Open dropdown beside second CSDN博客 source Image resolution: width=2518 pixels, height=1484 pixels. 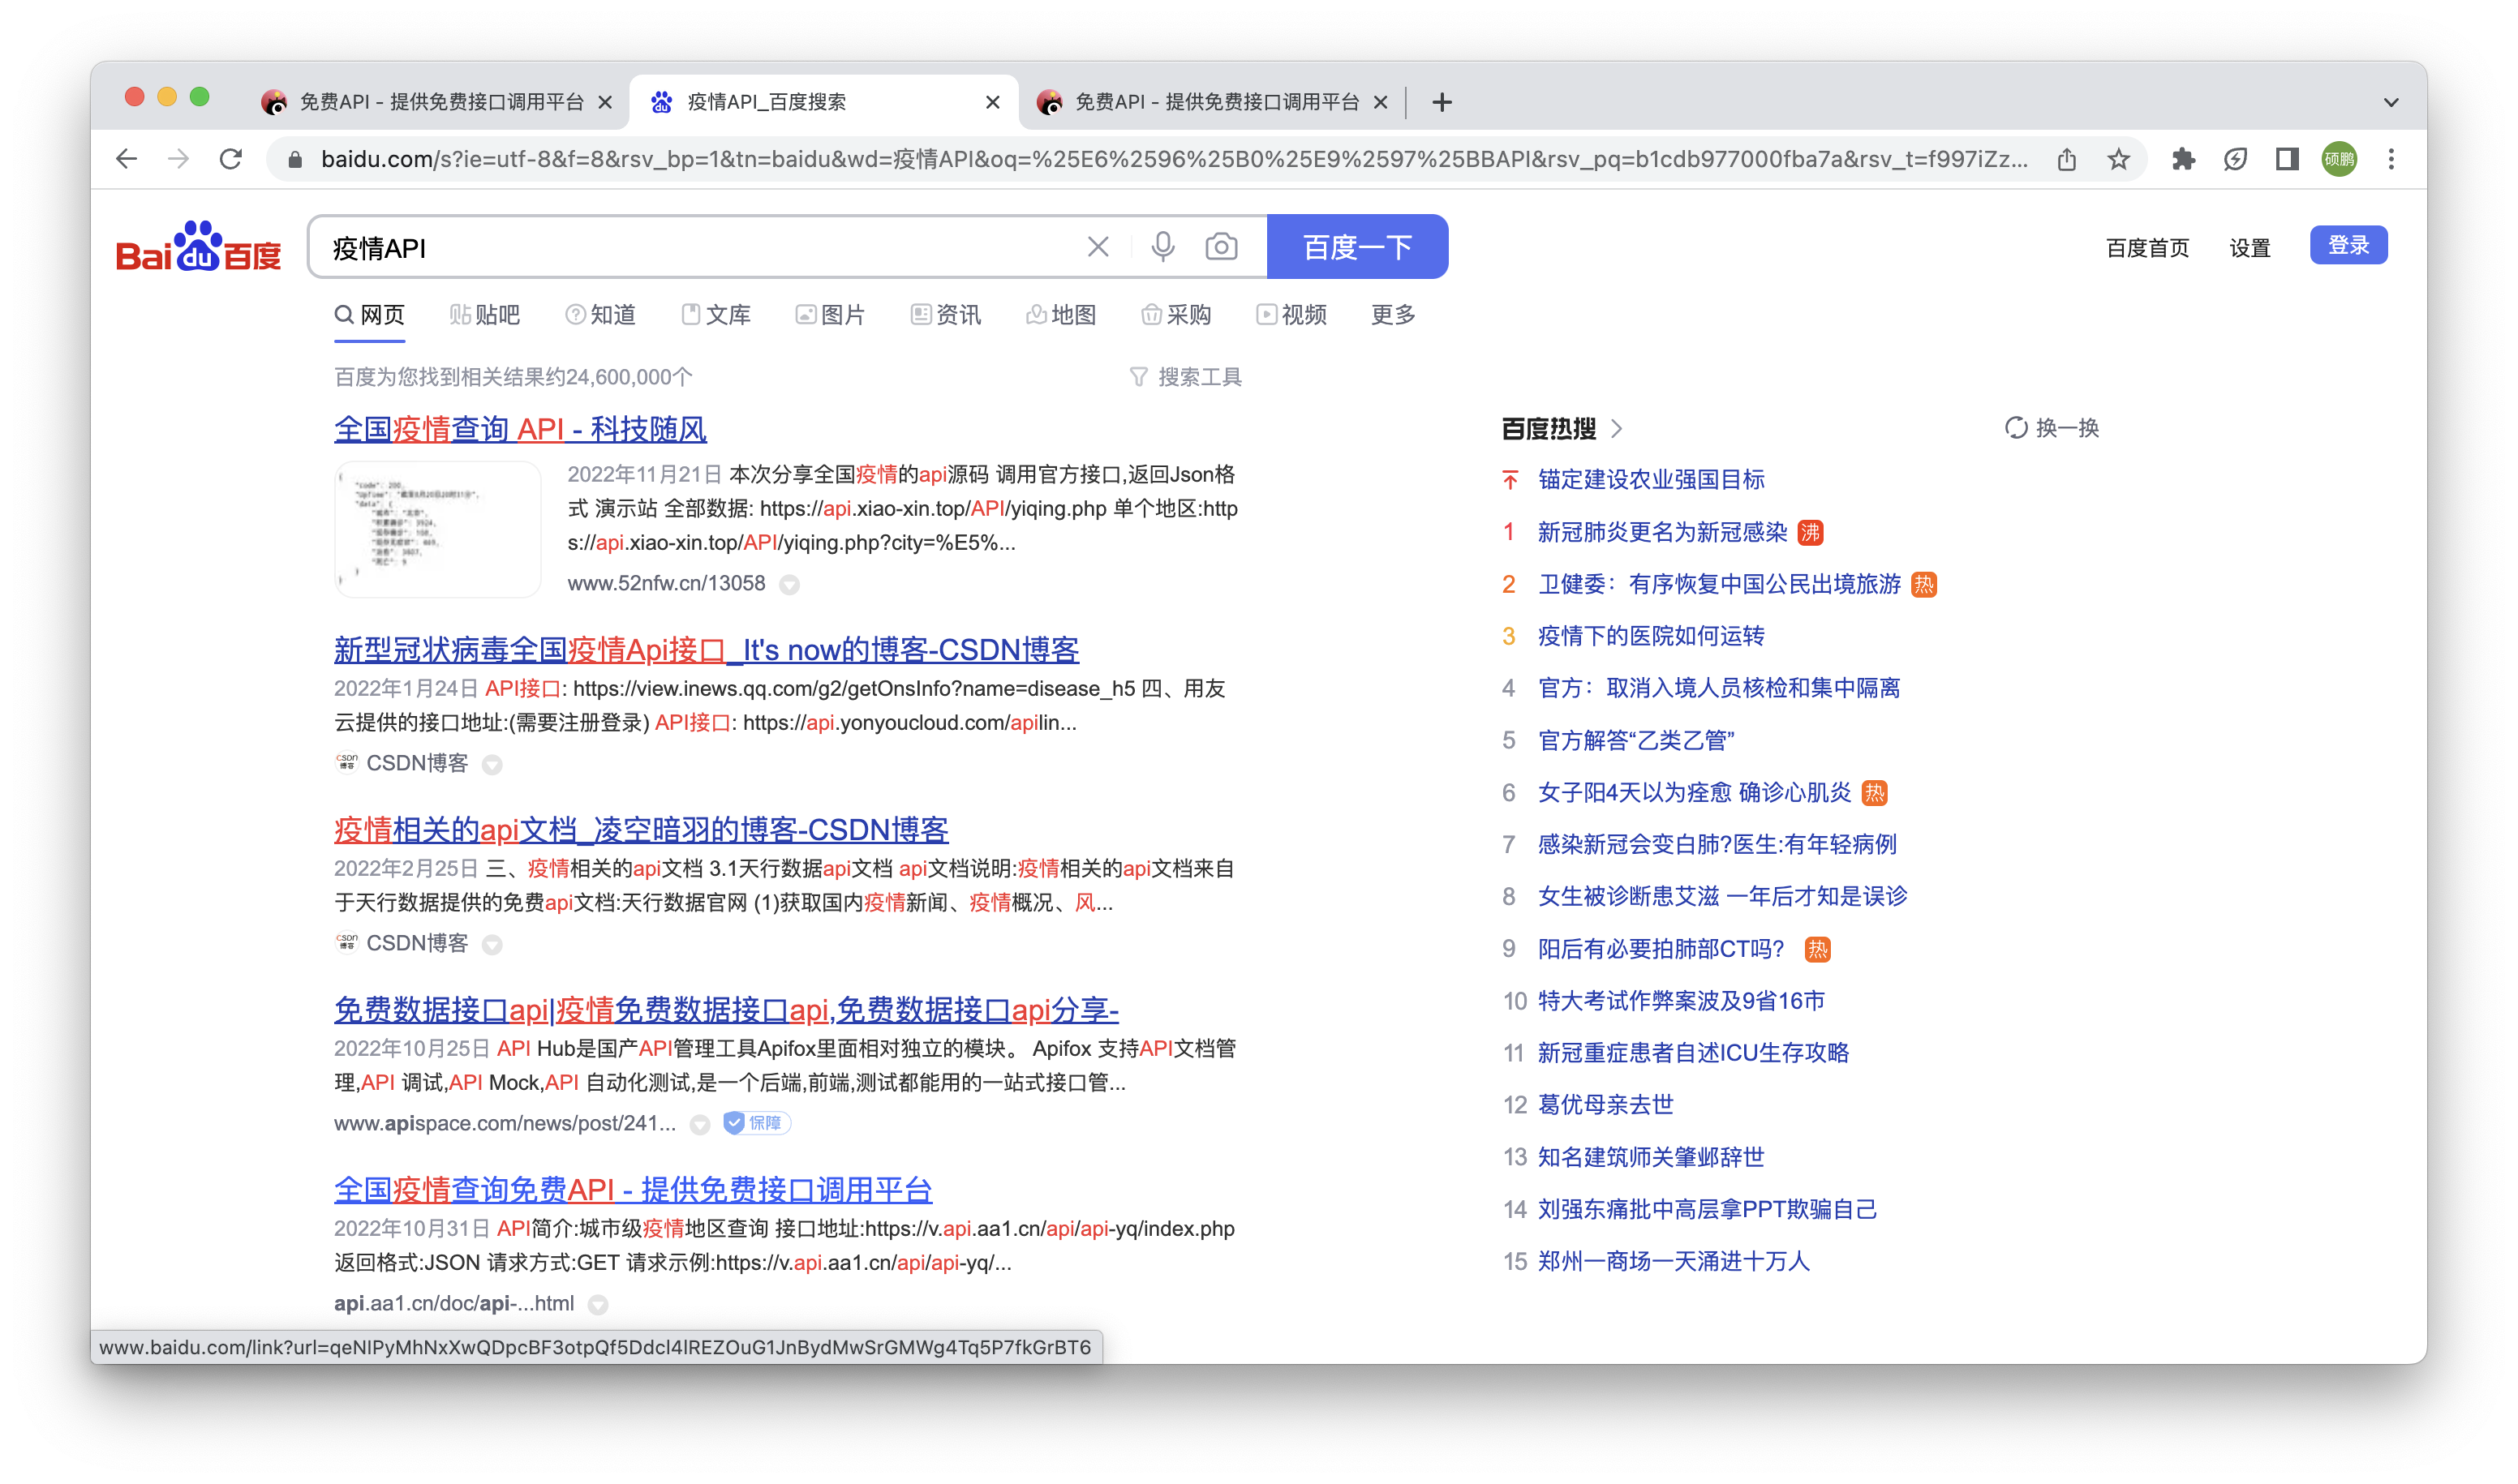(x=492, y=945)
